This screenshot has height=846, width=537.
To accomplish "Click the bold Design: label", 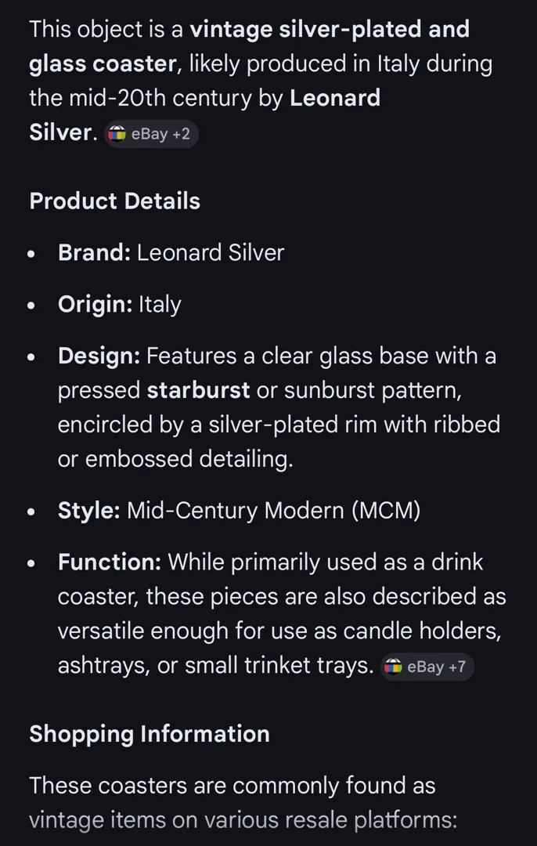I will [x=99, y=356].
